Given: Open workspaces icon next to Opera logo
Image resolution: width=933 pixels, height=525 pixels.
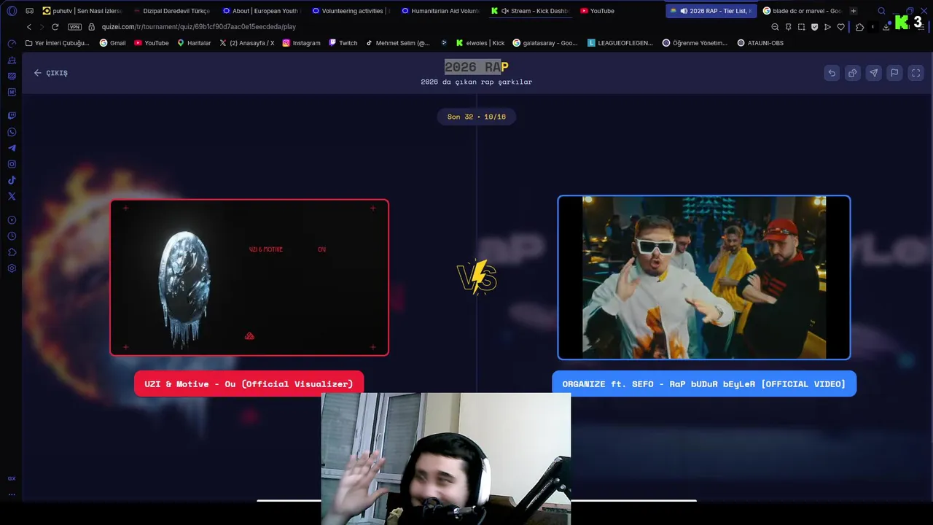Looking at the screenshot, I should [x=29, y=11].
